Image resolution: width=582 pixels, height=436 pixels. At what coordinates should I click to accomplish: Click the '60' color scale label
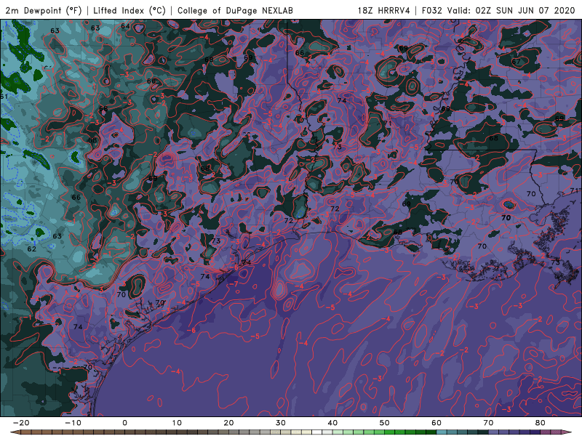436,423
